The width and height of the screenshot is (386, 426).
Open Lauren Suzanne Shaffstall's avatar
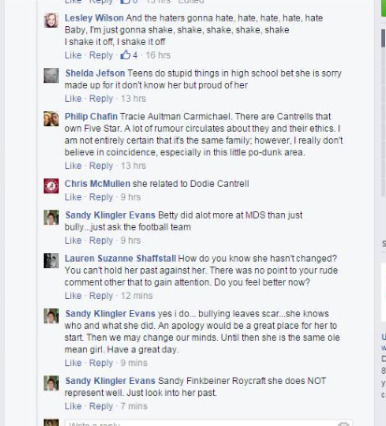tap(51, 261)
